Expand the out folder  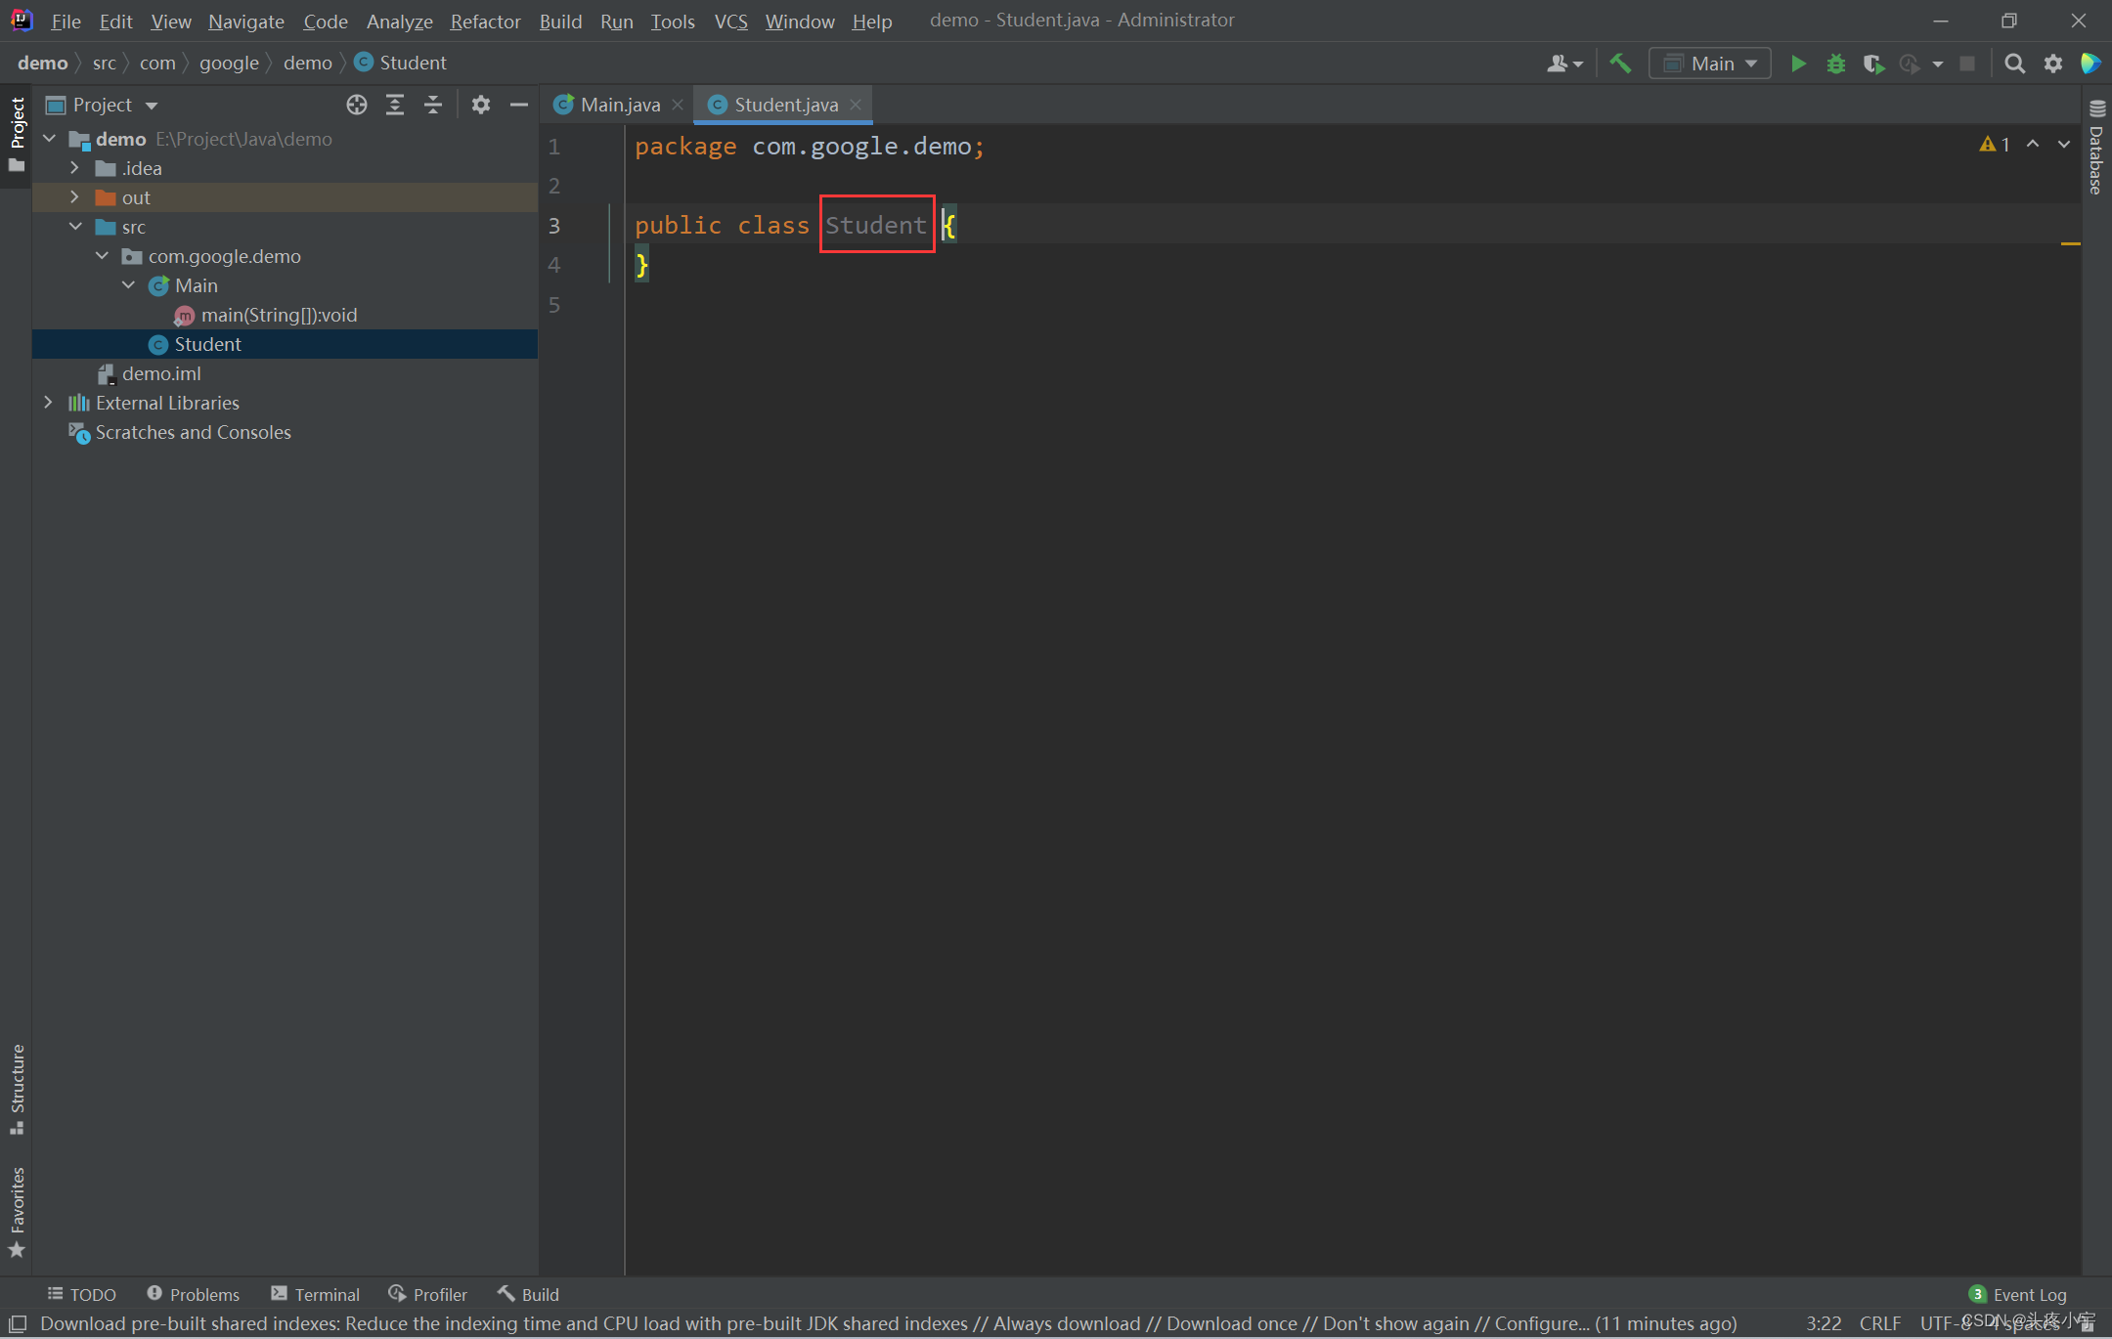click(74, 197)
